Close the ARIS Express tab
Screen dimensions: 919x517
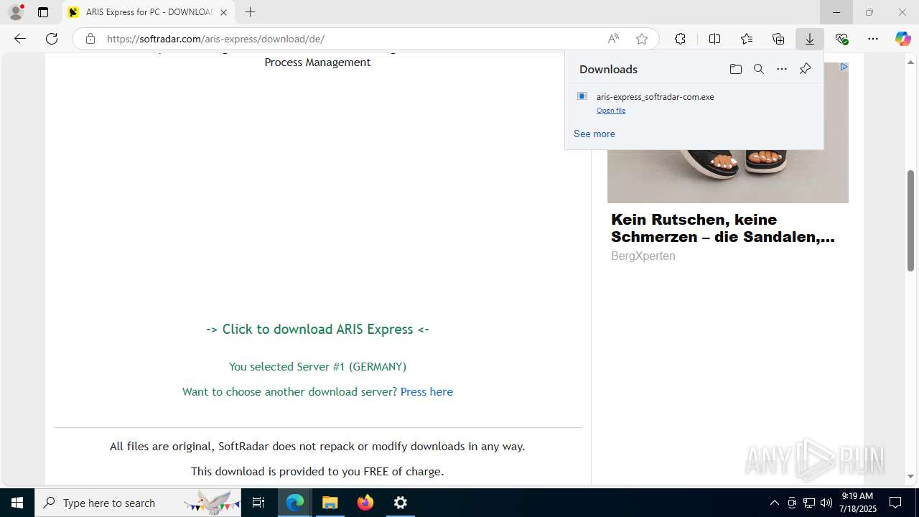point(223,12)
